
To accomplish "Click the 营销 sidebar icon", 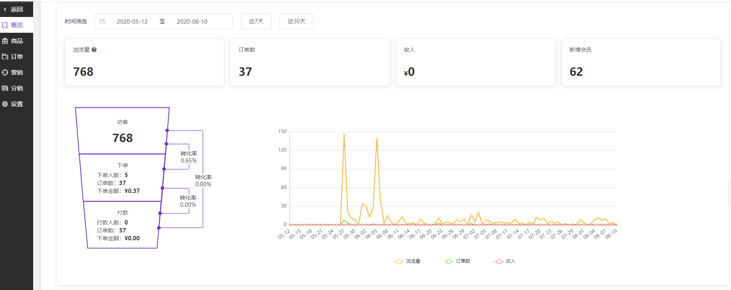I will click(5, 72).
